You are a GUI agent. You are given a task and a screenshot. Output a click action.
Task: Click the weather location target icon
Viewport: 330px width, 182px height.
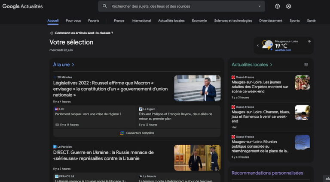[309, 41]
